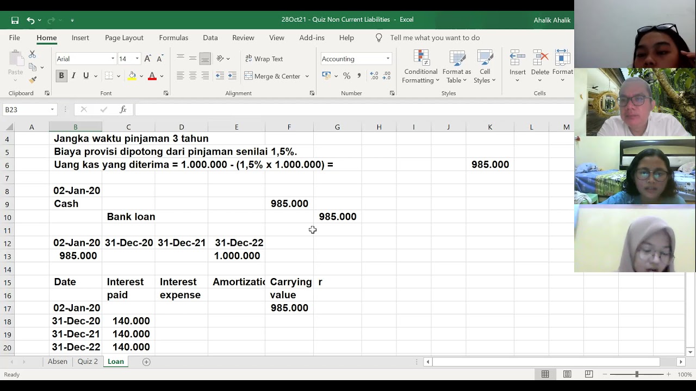This screenshot has width=696, height=391.
Task: Enable Wrap Text
Action: 264,59
